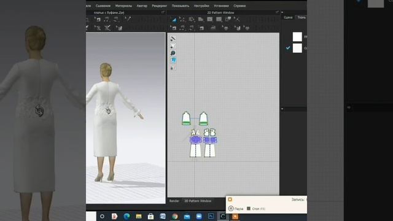Image resolution: width=393 pixels, height=221 pixels.
Task: Select the left sleeve pattern piece
Action: point(186,118)
